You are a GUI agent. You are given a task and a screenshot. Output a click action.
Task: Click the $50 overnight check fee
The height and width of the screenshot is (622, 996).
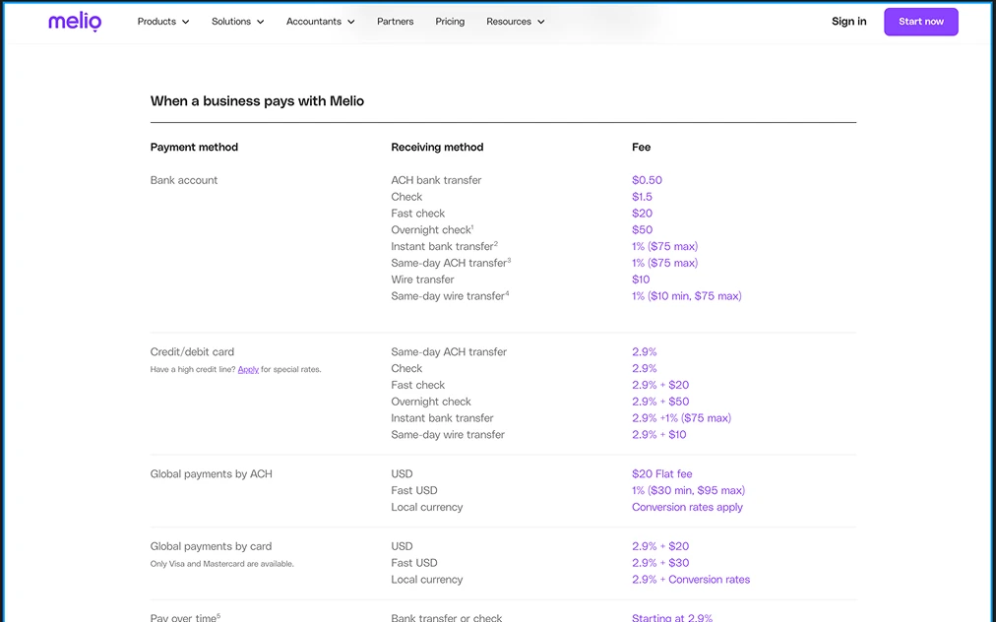click(x=643, y=229)
